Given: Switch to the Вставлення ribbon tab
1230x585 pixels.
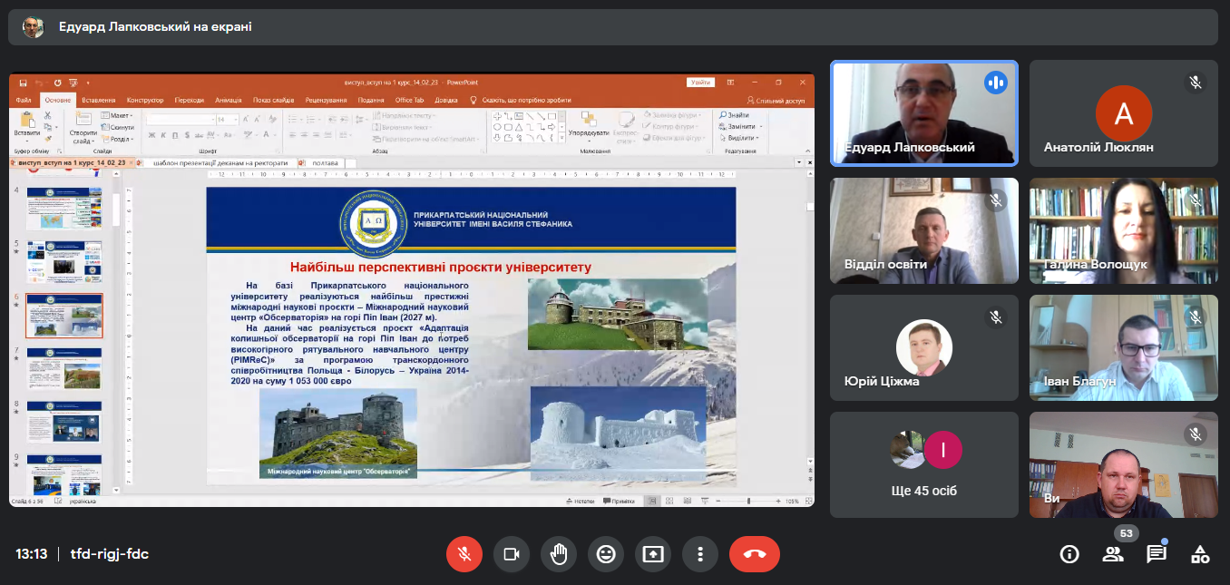Looking at the screenshot, I should pyautogui.click(x=98, y=100).
